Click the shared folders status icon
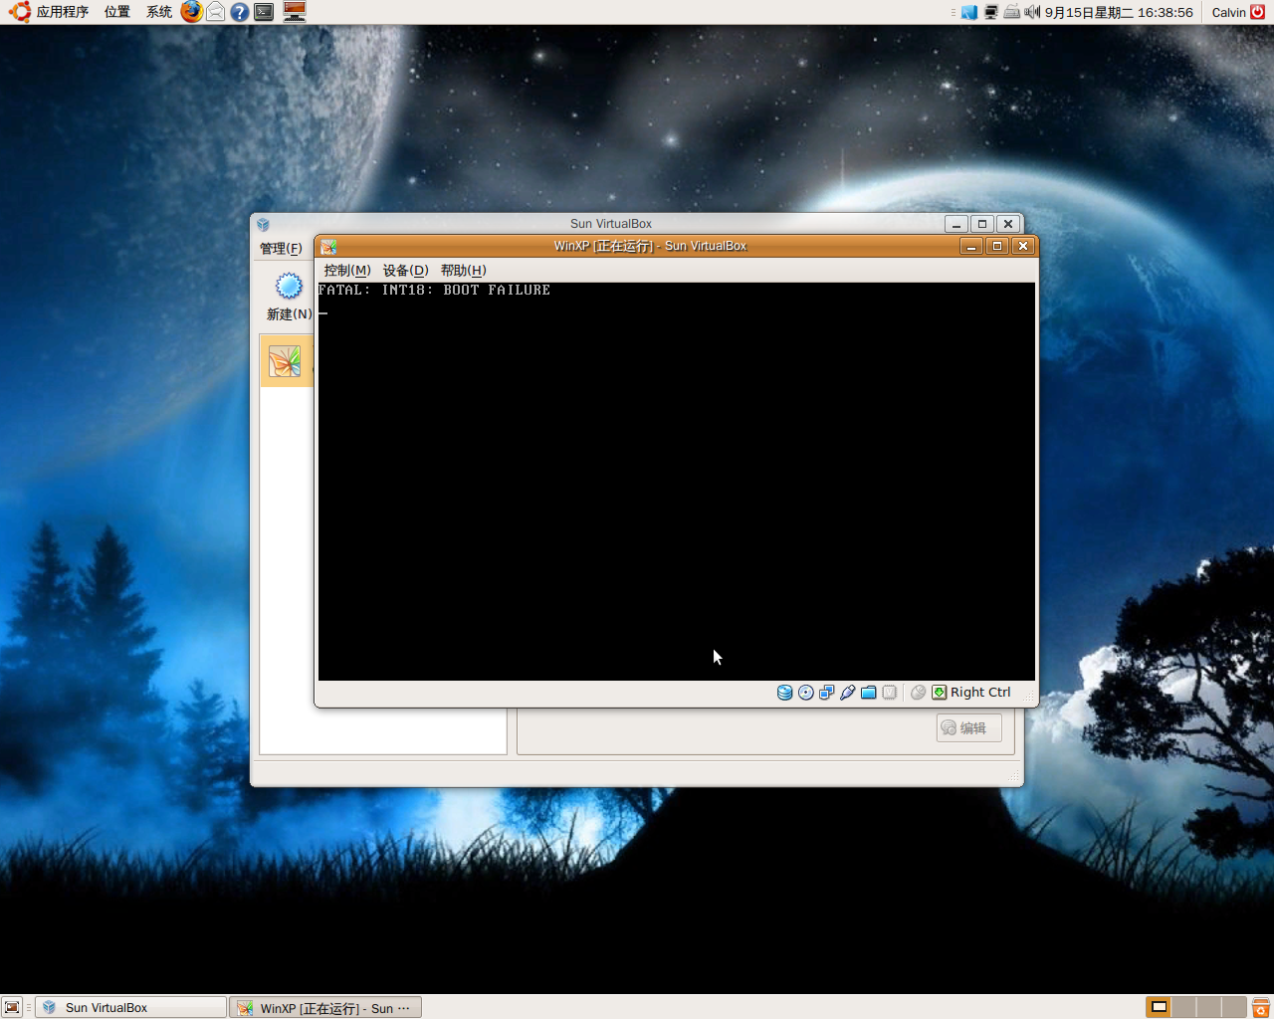 pyautogui.click(x=869, y=693)
